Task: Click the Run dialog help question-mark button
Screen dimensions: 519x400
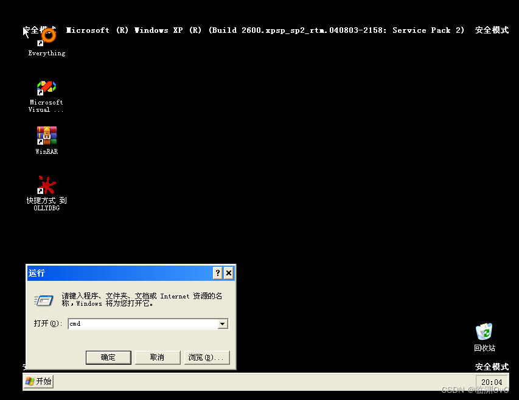Action: [x=217, y=273]
